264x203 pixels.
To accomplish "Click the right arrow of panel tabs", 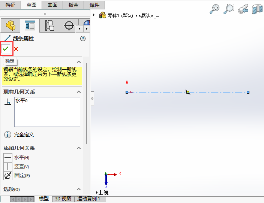I will [x=87, y=28].
